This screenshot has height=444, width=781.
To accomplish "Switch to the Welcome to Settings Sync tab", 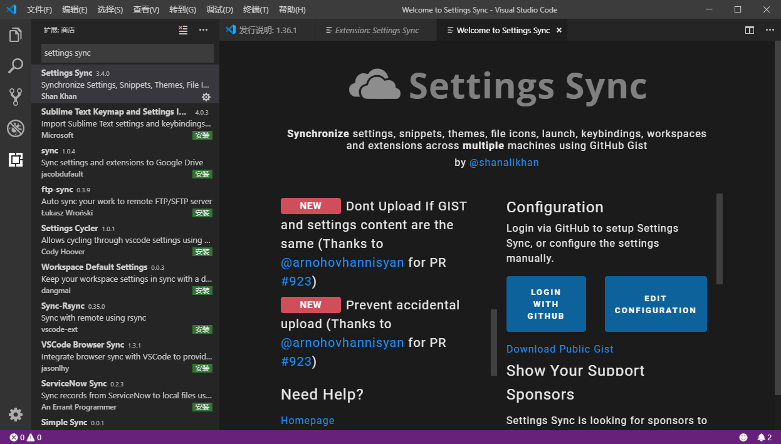I will [501, 29].
